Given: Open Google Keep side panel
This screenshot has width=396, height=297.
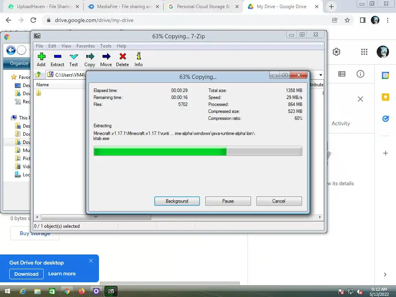Looking at the screenshot, I should click(386, 97).
